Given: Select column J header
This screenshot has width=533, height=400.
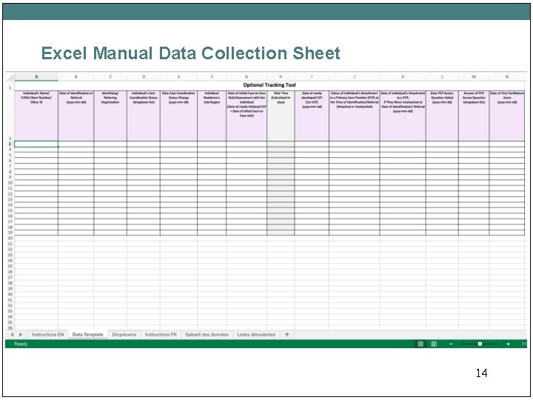Looking at the screenshot, I should [354, 77].
